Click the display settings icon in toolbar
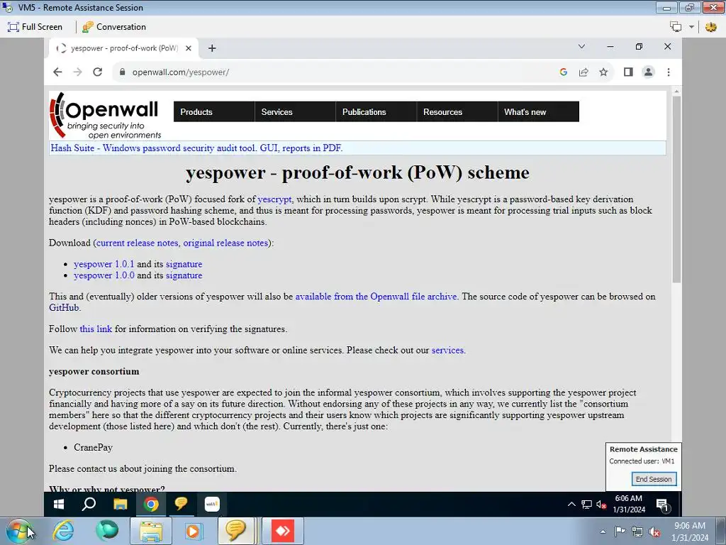 [x=676, y=27]
